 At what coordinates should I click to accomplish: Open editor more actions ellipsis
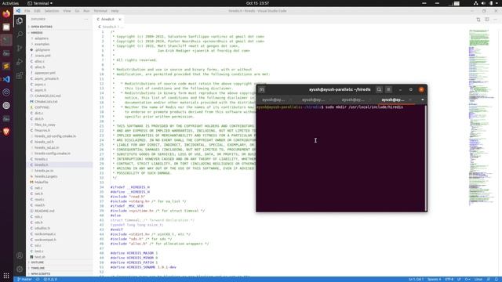(495, 19)
